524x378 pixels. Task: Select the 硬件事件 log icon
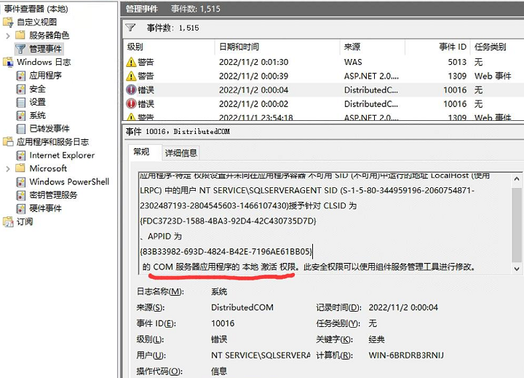[x=21, y=209]
